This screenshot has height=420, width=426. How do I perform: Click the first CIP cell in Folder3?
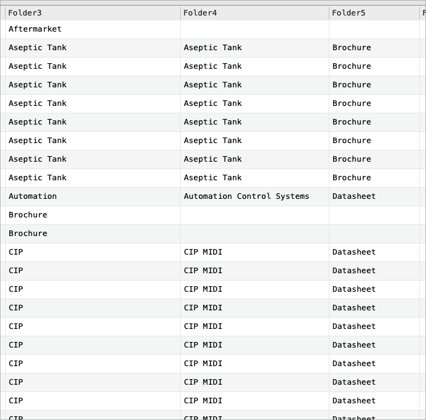(x=16, y=252)
